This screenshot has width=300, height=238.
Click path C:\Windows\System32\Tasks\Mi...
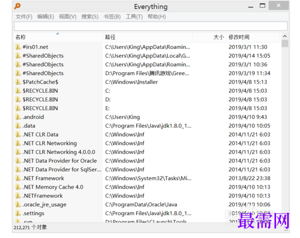pyautogui.click(x=148, y=178)
